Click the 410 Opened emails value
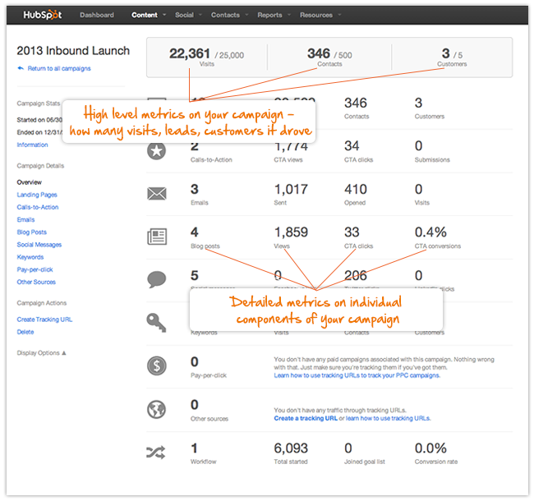 tap(355, 189)
